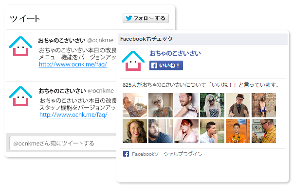Click the house avatar in second tweet
This screenshot has height=194, width=292.
click(x=20, y=96)
